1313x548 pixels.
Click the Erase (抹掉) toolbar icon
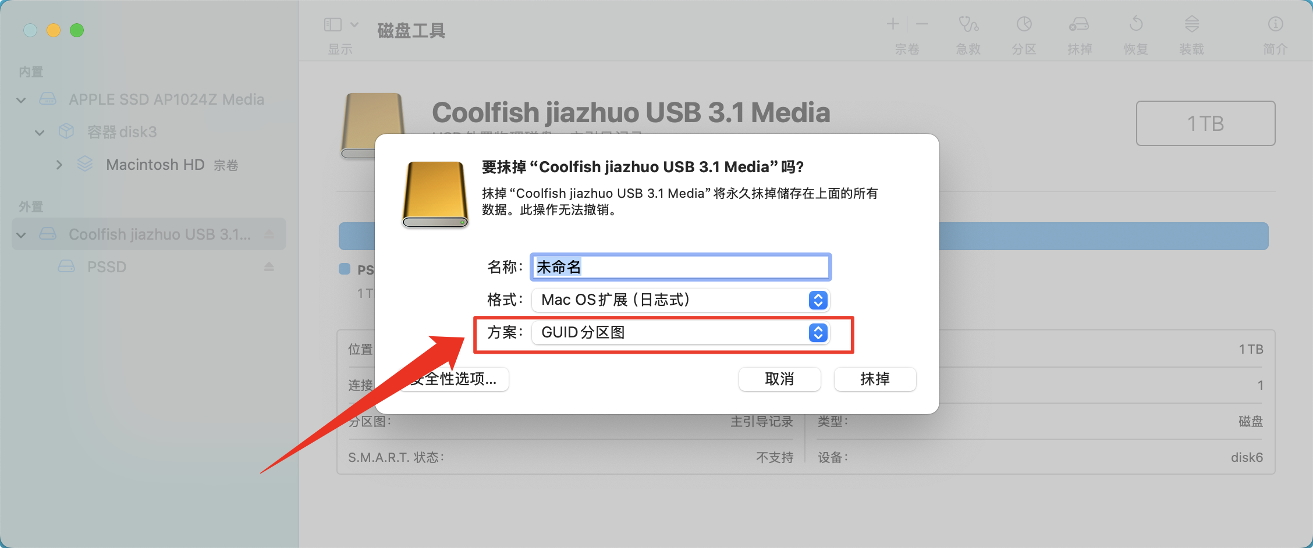pos(1079,24)
